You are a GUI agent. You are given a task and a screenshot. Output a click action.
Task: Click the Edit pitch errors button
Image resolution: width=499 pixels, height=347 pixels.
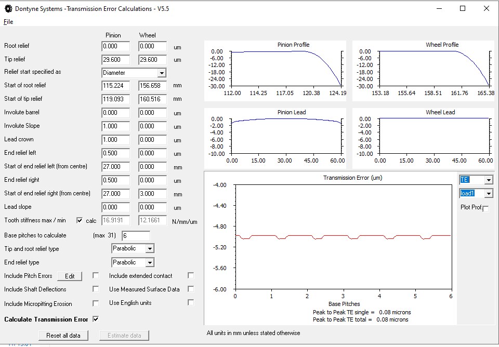[70, 276]
